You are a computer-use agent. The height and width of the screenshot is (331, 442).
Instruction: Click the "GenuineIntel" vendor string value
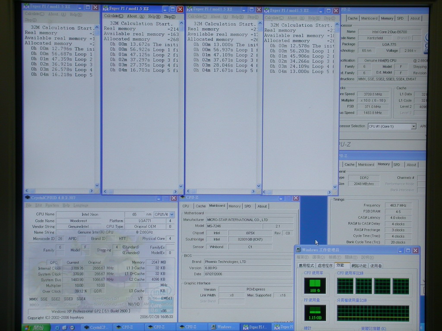pos(79,226)
